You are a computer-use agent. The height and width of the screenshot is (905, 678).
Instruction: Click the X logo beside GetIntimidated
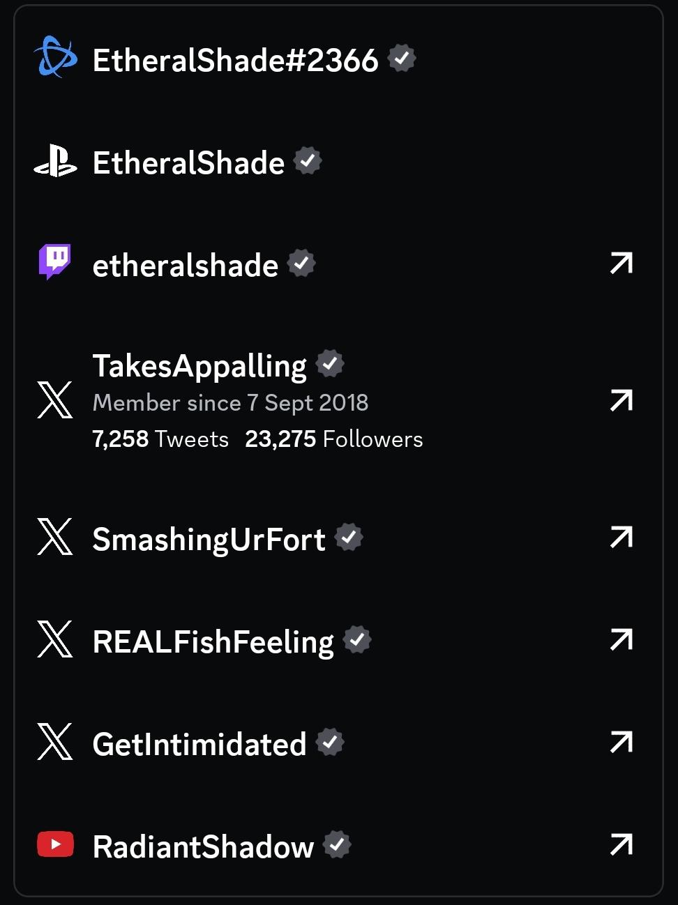click(55, 742)
